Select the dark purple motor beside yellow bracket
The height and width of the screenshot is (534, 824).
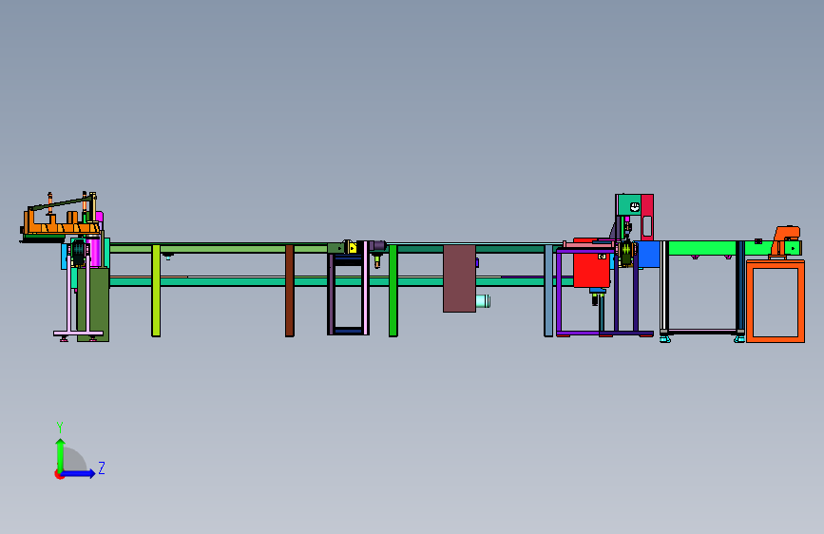coord(376,245)
